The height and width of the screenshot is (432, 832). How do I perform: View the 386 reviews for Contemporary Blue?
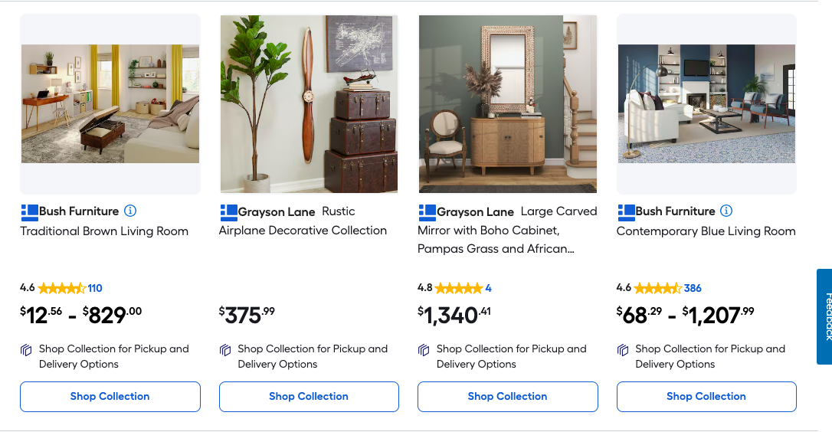pos(693,289)
